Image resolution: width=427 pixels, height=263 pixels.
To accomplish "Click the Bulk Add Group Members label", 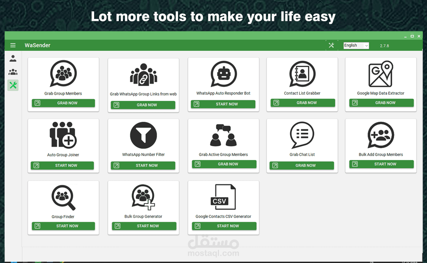I will tap(381, 155).
